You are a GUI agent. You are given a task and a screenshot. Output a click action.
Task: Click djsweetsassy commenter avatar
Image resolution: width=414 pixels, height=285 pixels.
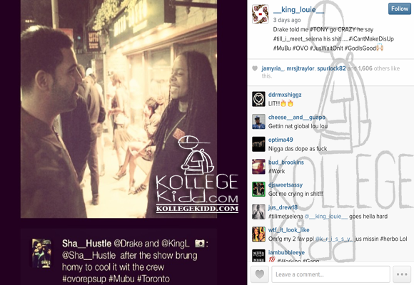[x=258, y=190]
